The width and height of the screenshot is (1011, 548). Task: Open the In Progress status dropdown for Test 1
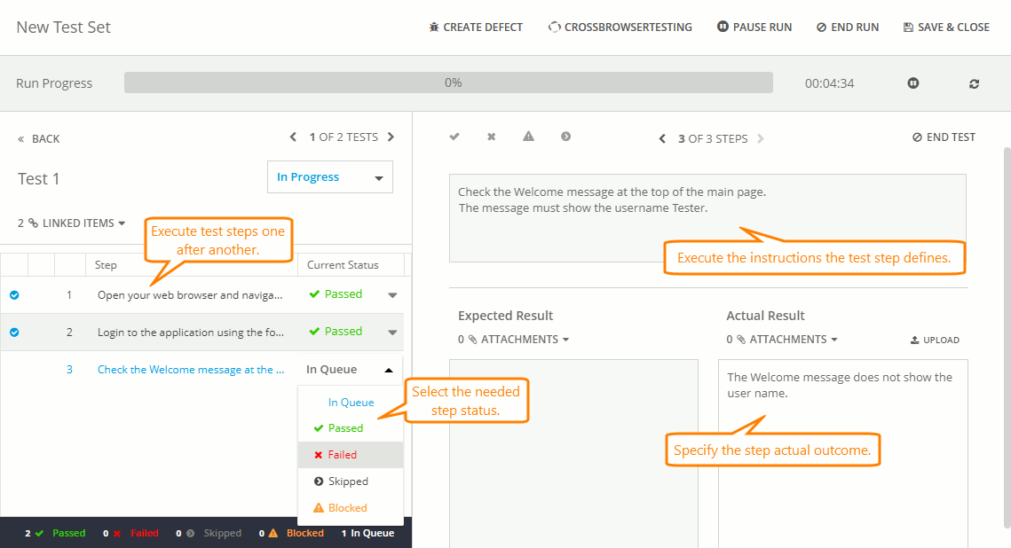pyautogui.click(x=329, y=176)
